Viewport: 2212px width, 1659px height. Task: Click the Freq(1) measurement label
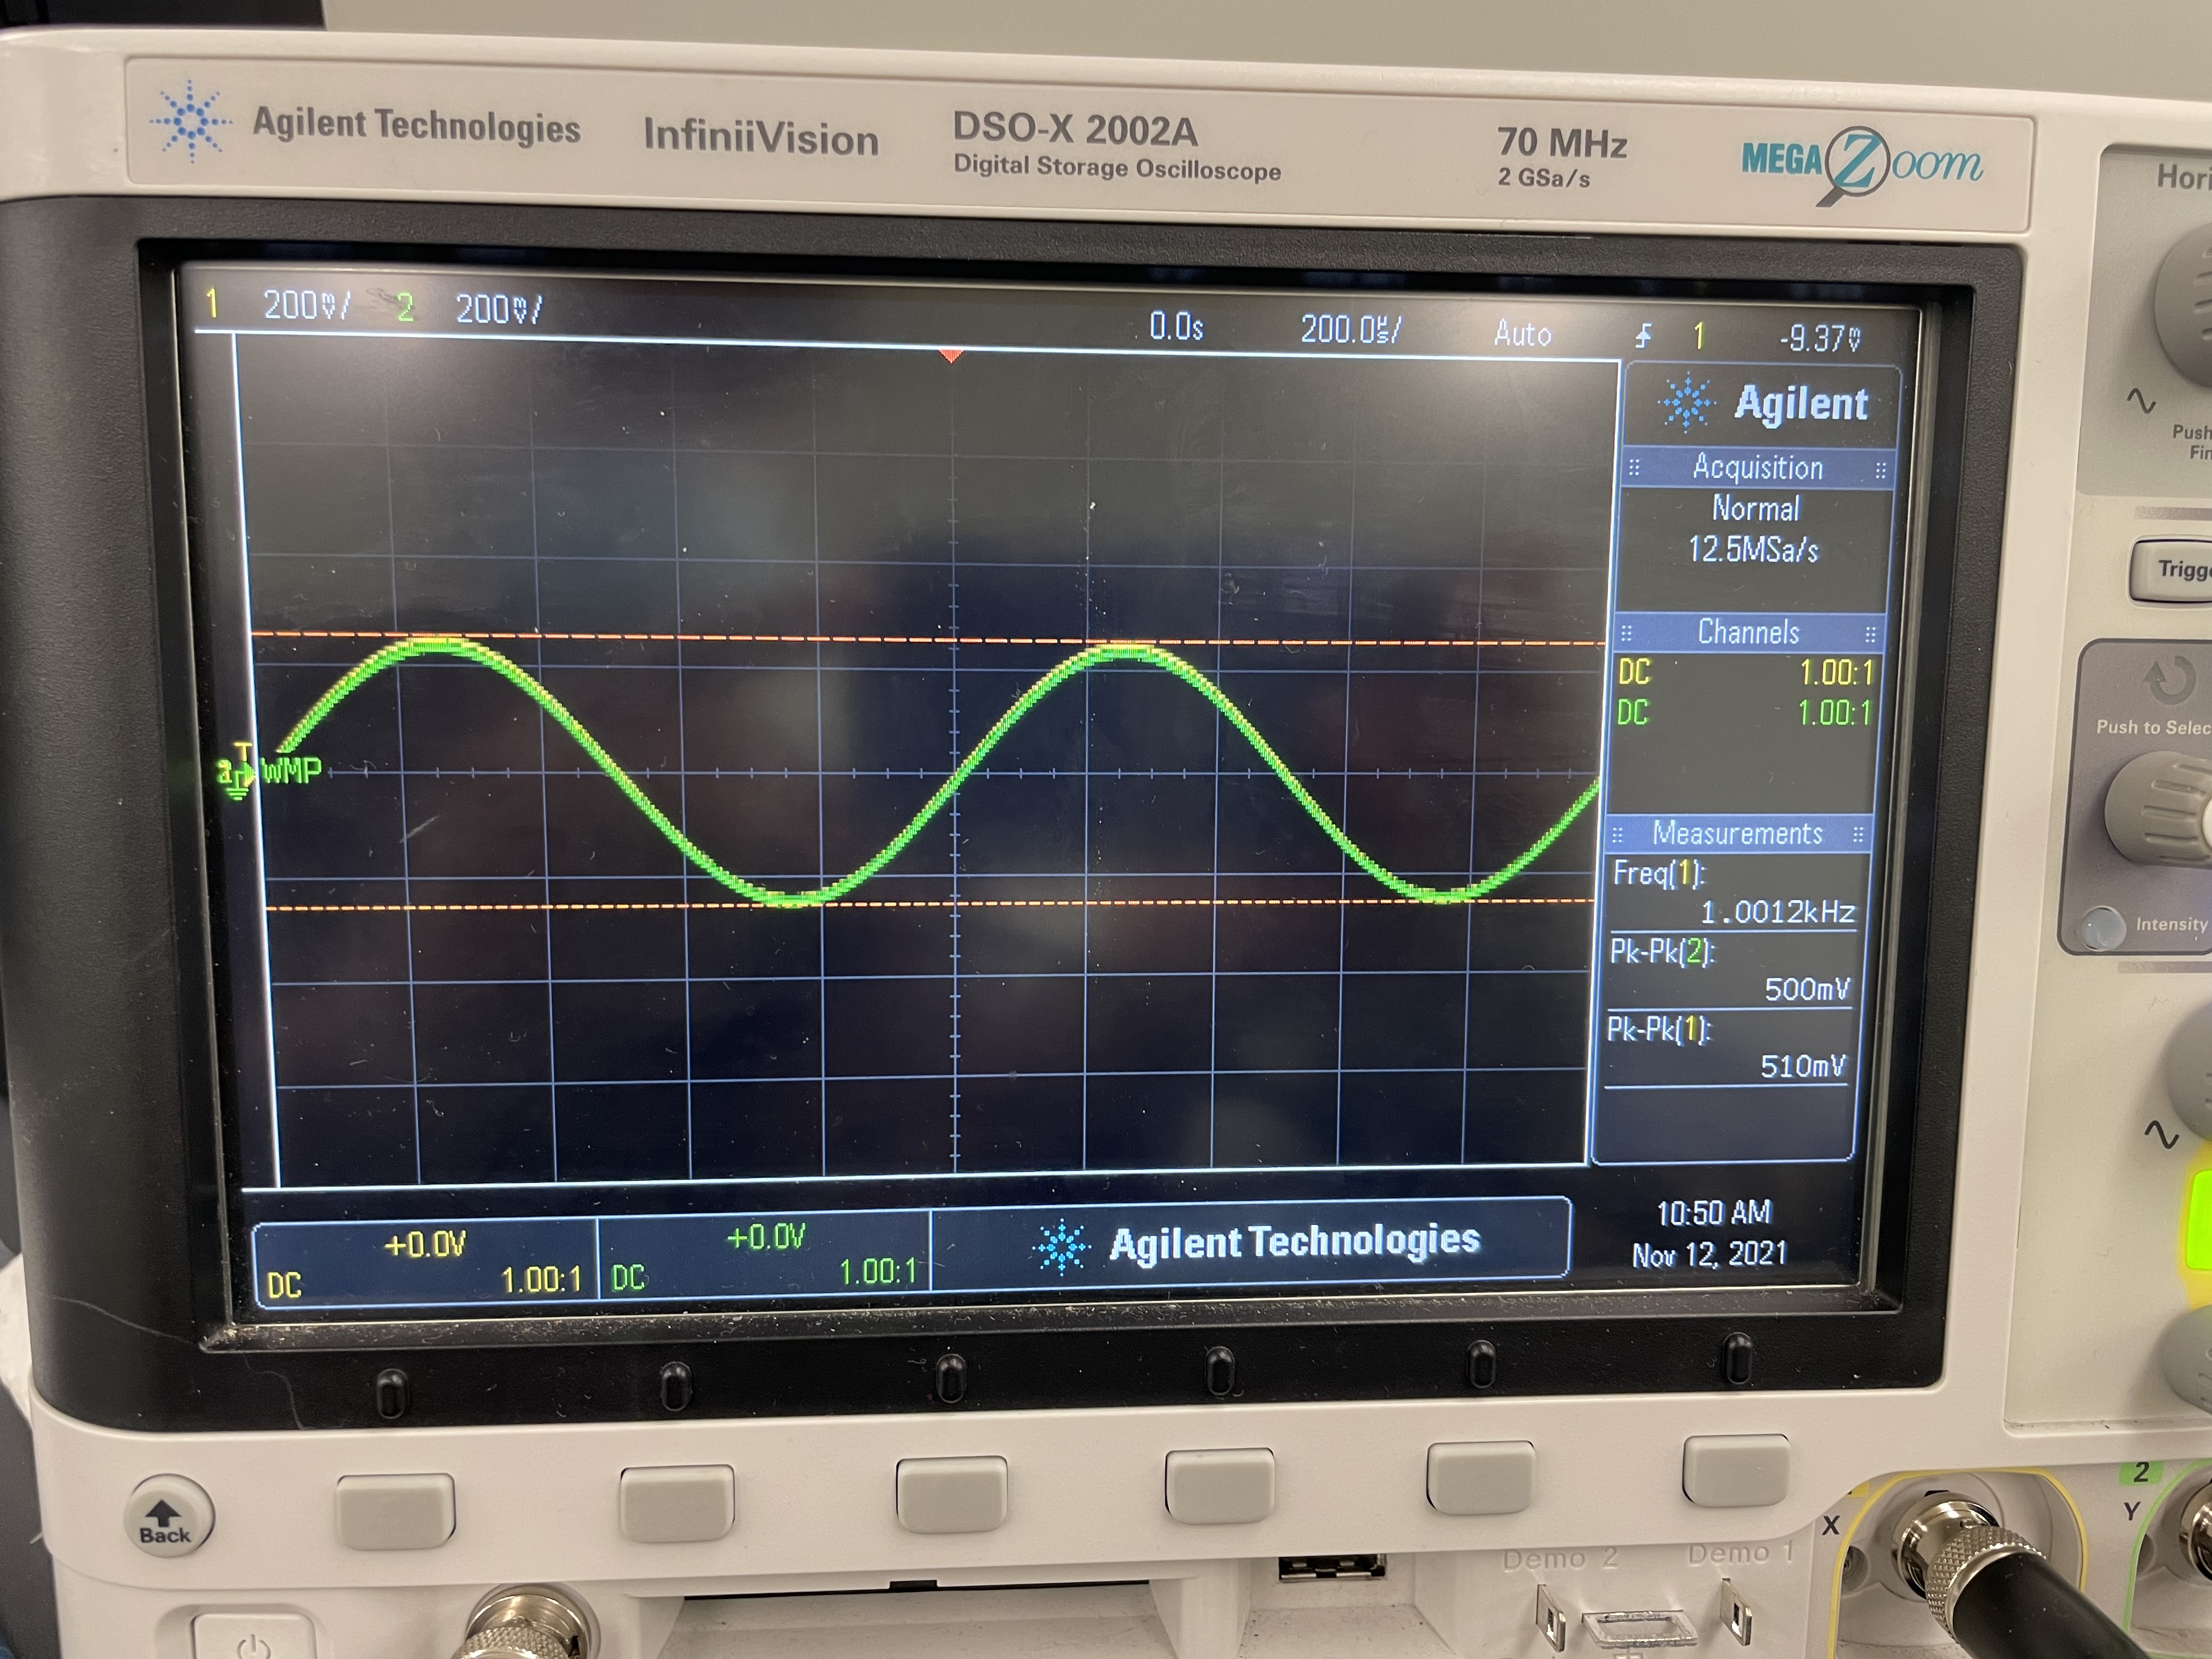[x=1658, y=874]
